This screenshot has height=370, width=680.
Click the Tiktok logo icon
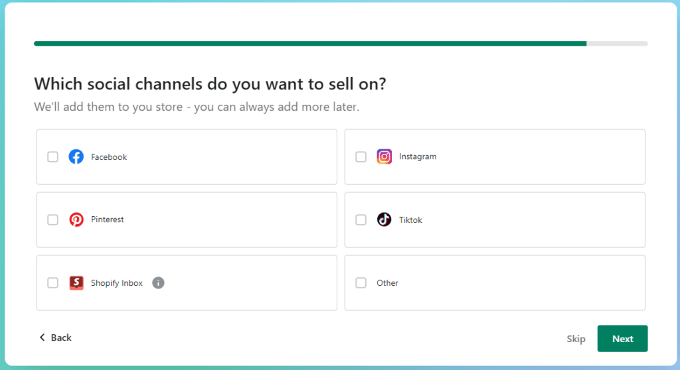(x=384, y=219)
